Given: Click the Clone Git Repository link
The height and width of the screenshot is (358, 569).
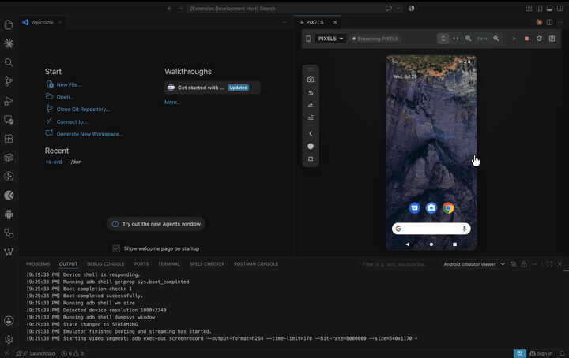Looking at the screenshot, I should point(83,110).
